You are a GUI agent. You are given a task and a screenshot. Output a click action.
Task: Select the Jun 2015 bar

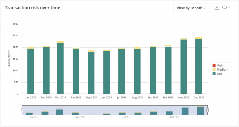(107, 72)
